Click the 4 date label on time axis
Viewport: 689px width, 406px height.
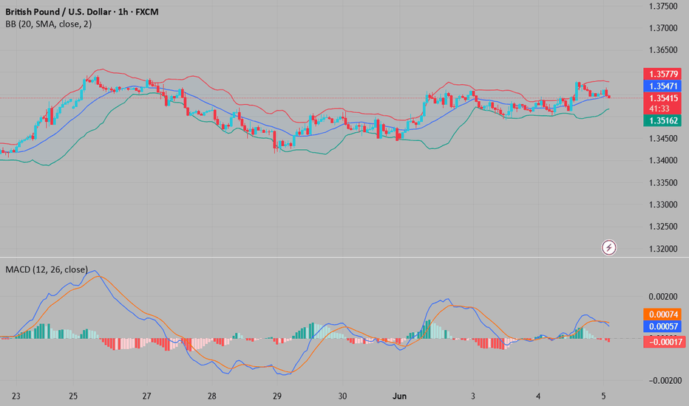pyautogui.click(x=538, y=396)
